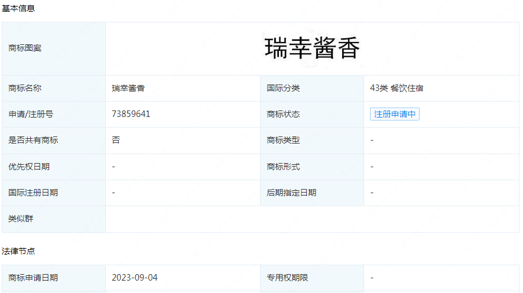This screenshot has width=523, height=293.
Task: Click the 商标形式 label
Action: (x=283, y=167)
